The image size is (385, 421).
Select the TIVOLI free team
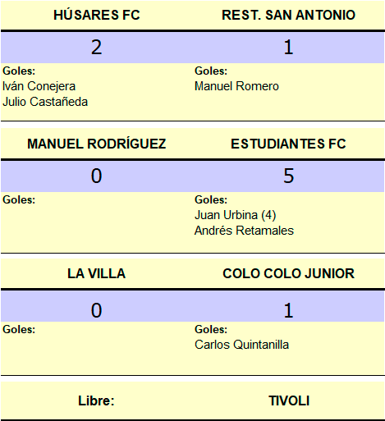(289, 401)
